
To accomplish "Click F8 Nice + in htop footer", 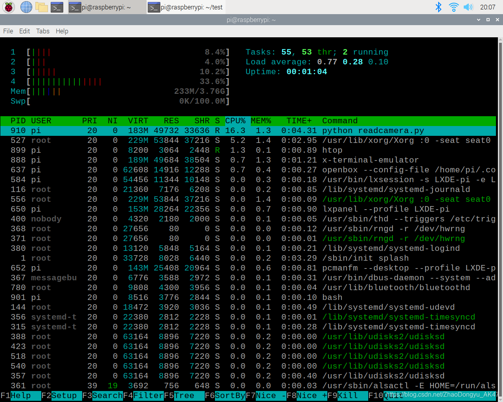I will click(x=307, y=396).
